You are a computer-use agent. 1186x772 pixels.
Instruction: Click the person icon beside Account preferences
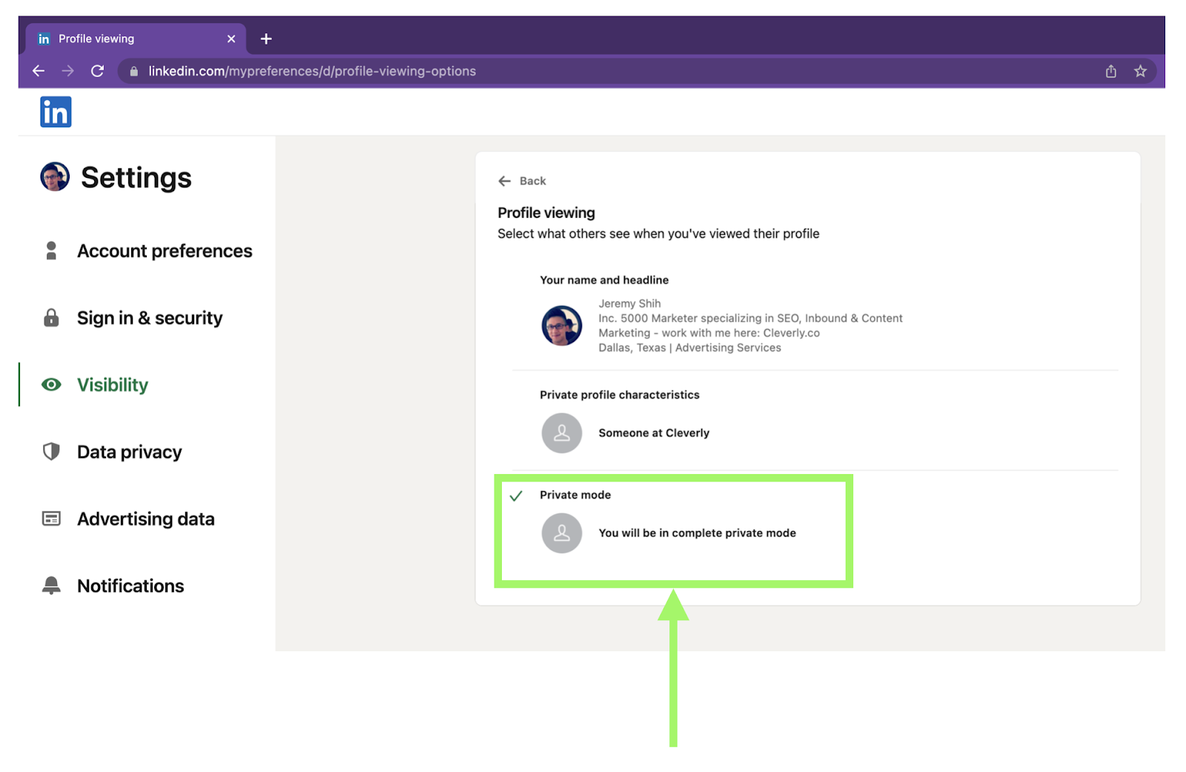tap(51, 250)
